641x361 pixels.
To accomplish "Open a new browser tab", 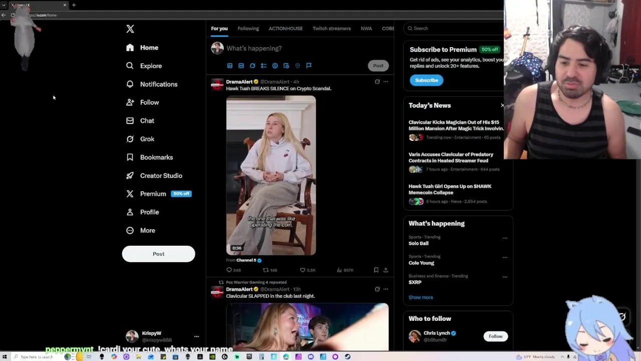I will point(74,5).
